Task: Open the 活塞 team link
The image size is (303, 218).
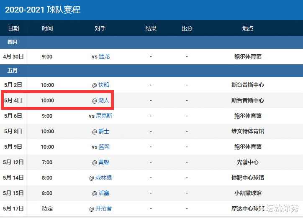Action: [x=104, y=193]
